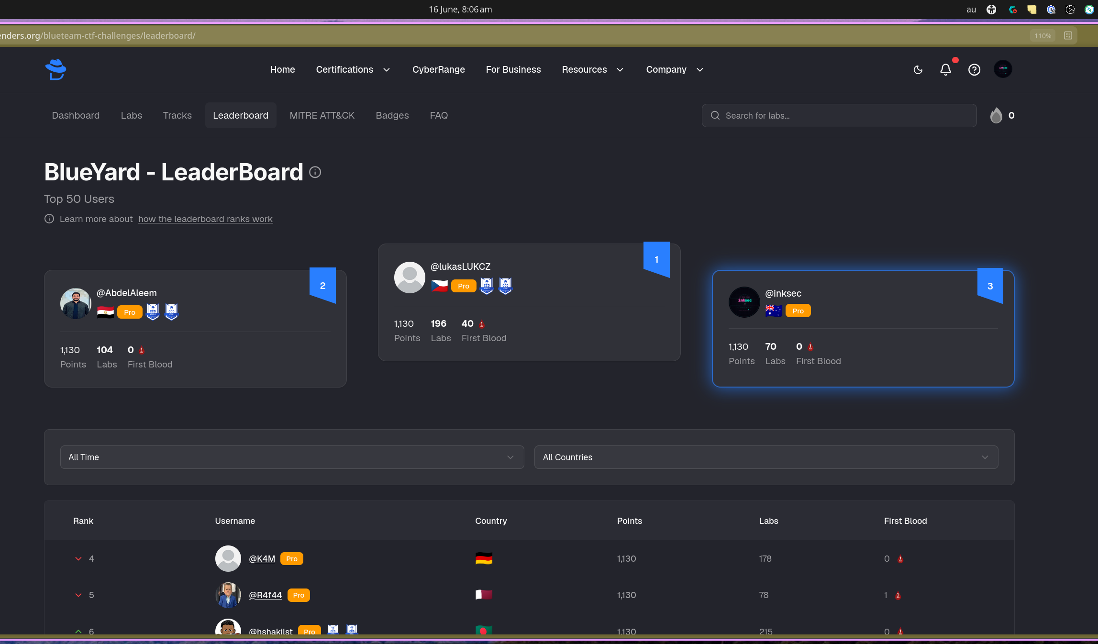Viewport: 1098px width, 644px height.
Task: Click second CCD badge on lukasLUKCZ card
Action: tap(505, 286)
